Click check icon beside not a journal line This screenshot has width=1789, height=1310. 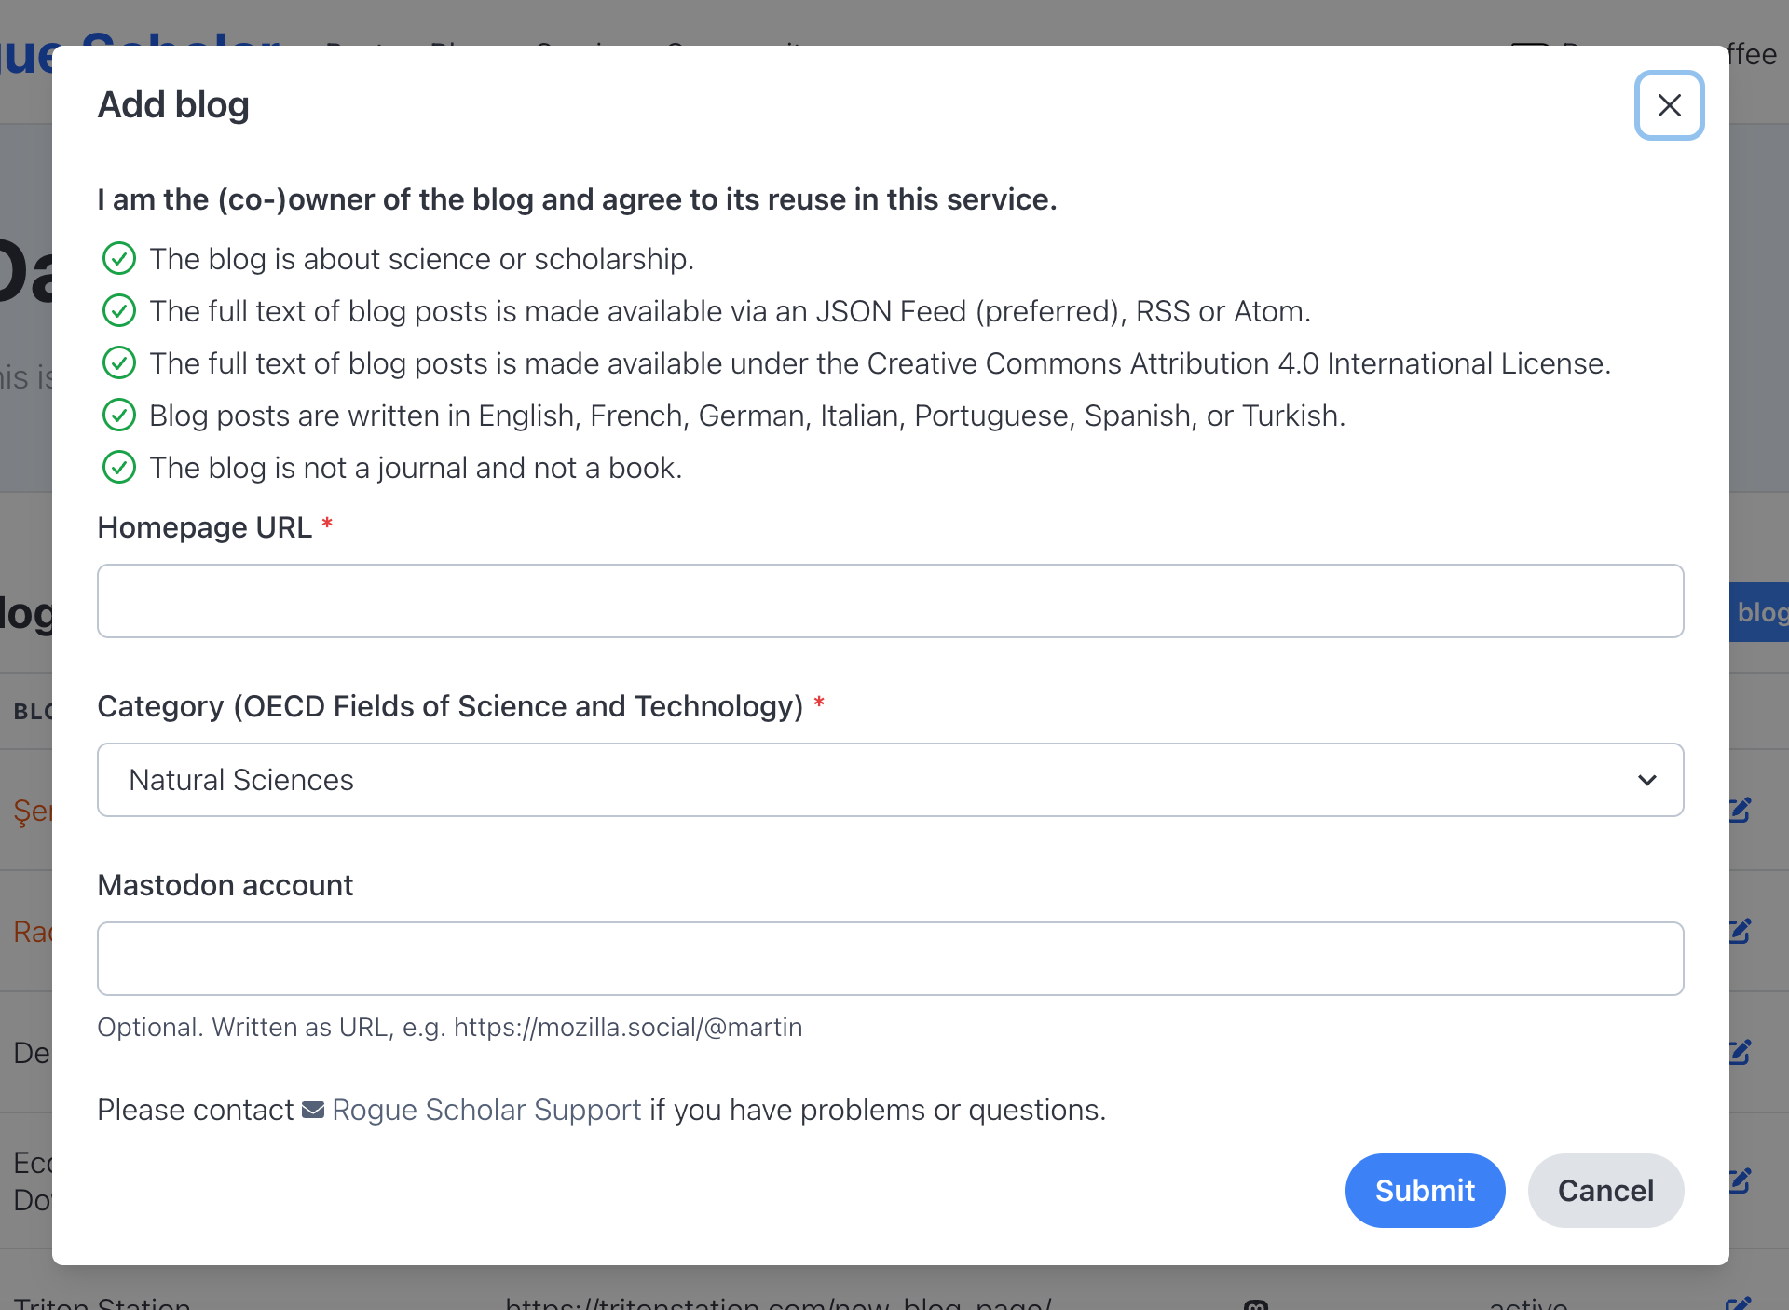(118, 467)
